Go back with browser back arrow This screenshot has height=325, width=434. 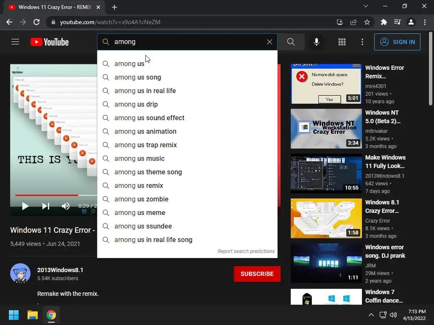coord(9,22)
